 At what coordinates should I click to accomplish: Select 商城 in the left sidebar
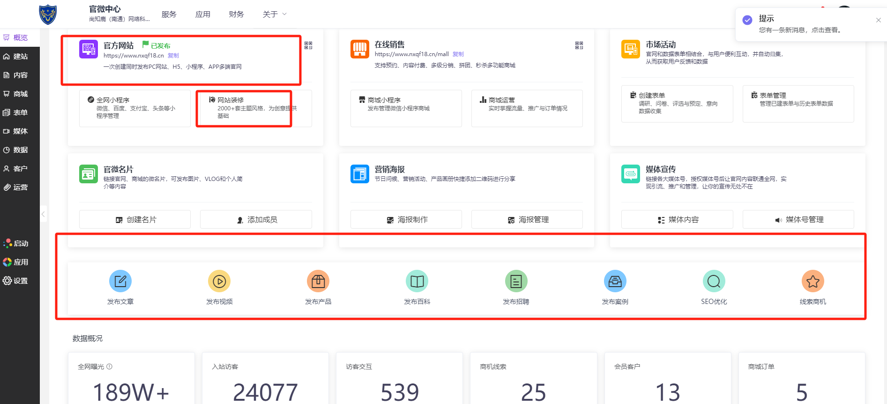[x=20, y=94]
